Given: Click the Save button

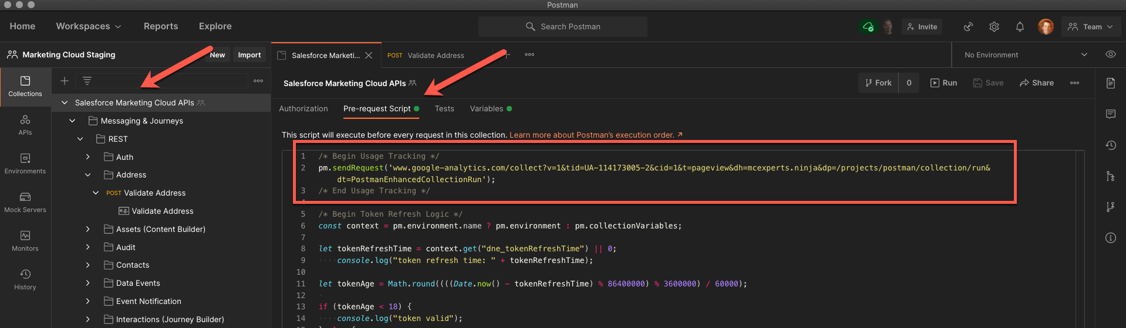Looking at the screenshot, I should click(988, 83).
